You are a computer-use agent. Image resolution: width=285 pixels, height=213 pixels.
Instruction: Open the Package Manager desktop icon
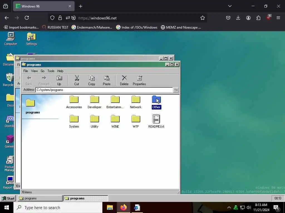click(x=9, y=164)
